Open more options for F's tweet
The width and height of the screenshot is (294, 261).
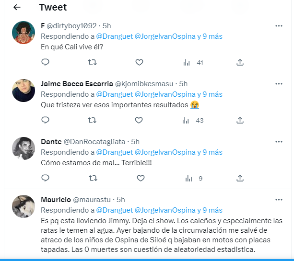(x=279, y=25)
